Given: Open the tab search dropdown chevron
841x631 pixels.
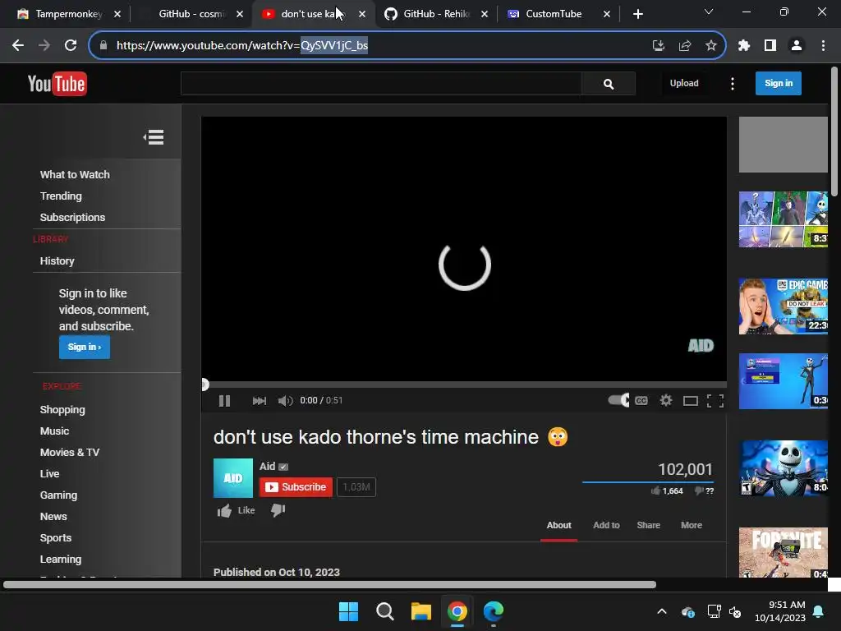Looking at the screenshot, I should [x=709, y=12].
